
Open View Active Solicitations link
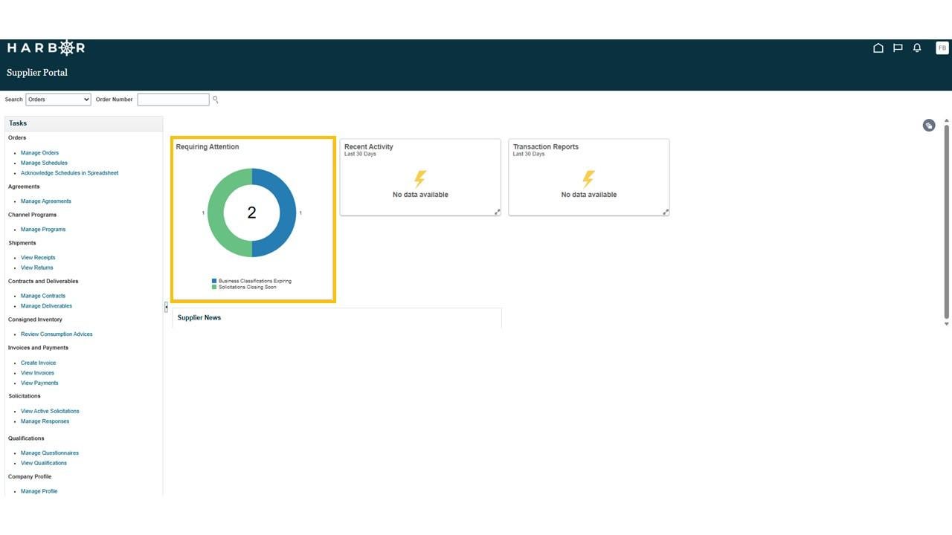(50, 412)
